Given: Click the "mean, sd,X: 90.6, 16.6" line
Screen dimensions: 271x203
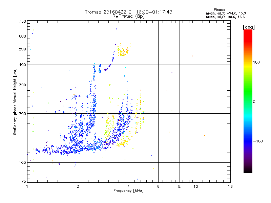Looking at the screenshot, I should [x=225, y=17].
